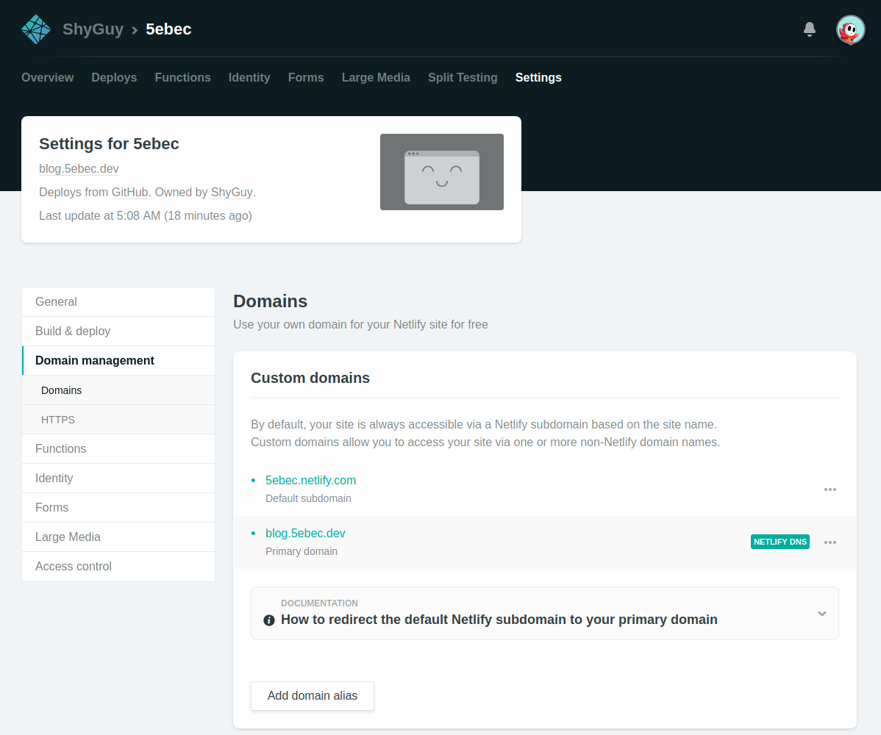Screen dimensions: 881x735
Task: Open Large Media settings in sidebar
Action: point(118,537)
